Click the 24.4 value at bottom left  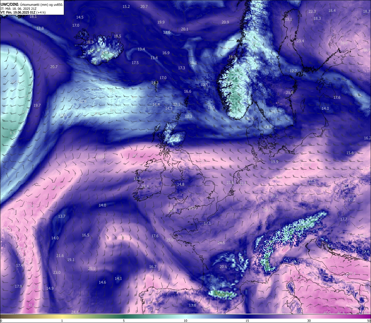pos(75,312)
